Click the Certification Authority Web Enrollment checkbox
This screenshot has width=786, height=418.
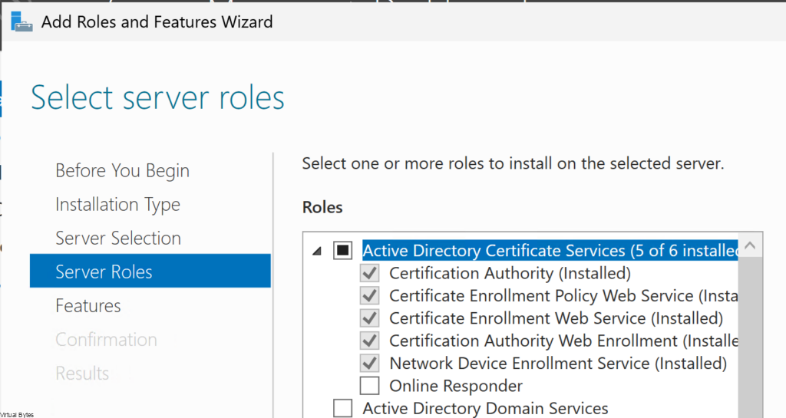(370, 341)
